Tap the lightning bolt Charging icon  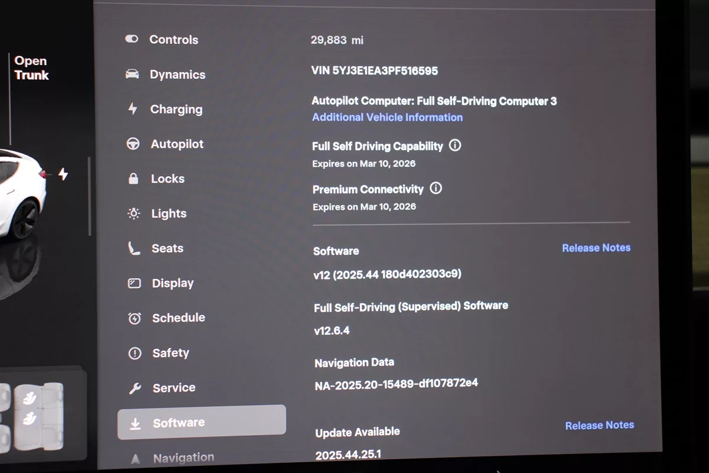(133, 109)
